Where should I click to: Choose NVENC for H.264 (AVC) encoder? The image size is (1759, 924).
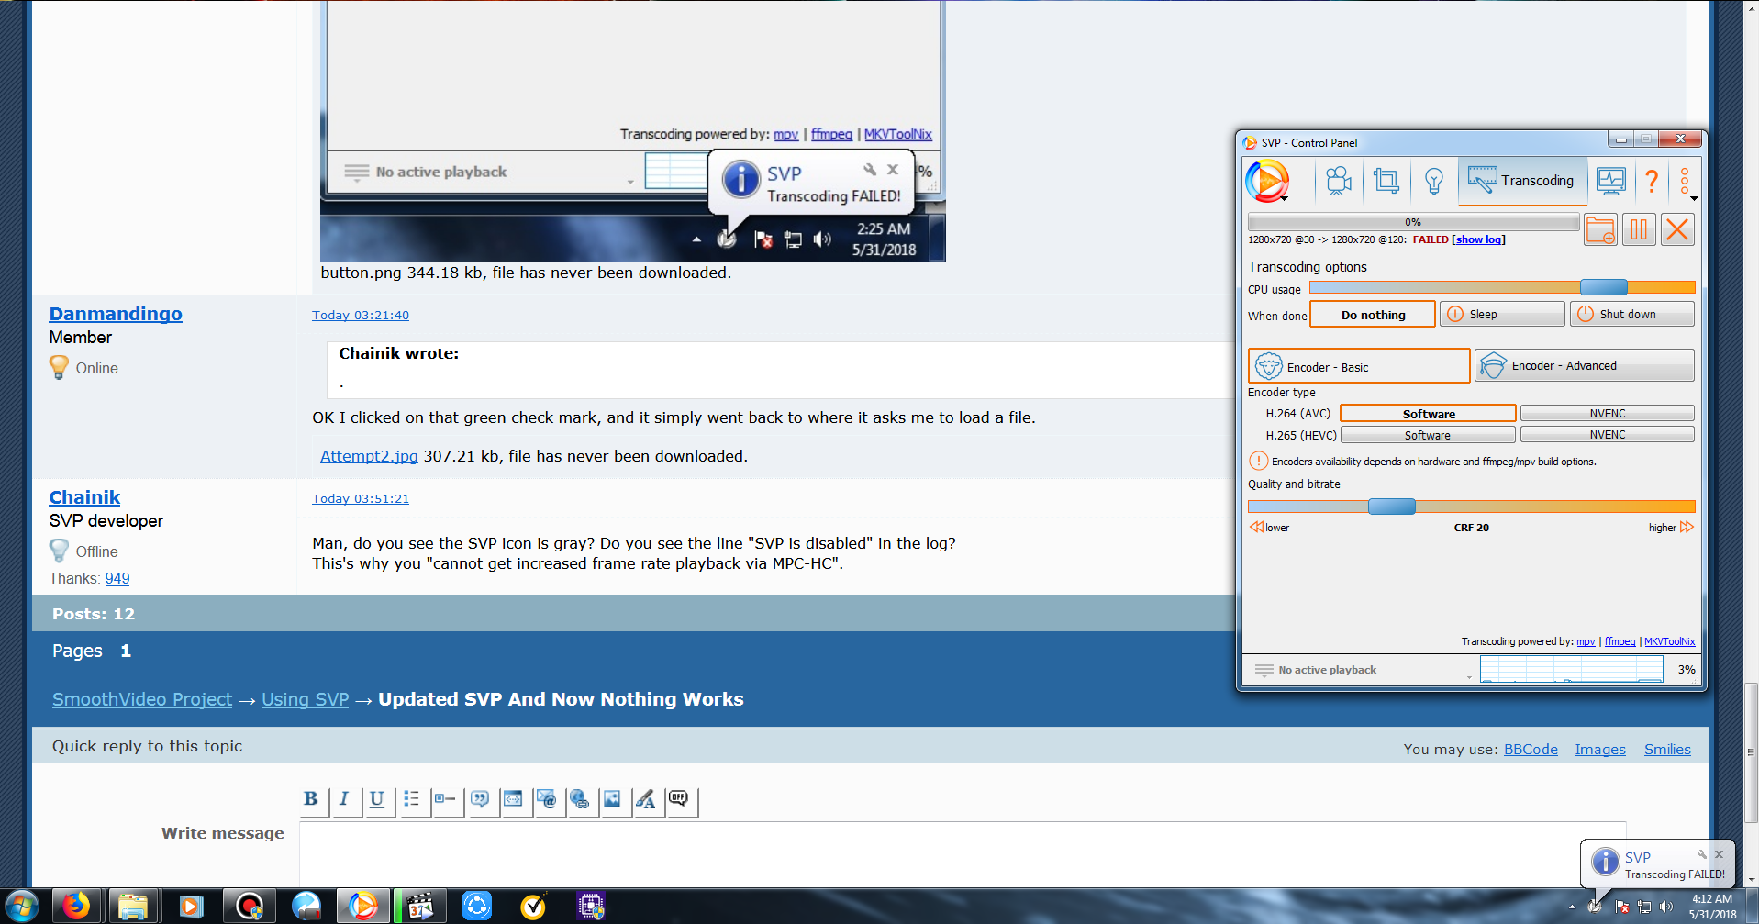pos(1607,414)
